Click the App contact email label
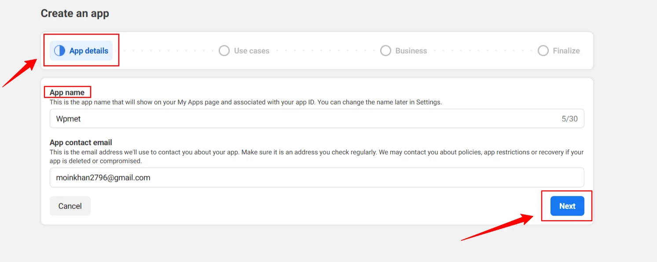 [81, 143]
